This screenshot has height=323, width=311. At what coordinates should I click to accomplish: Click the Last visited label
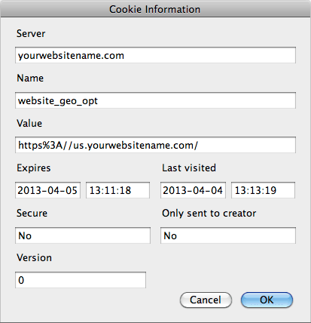[x=189, y=168]
